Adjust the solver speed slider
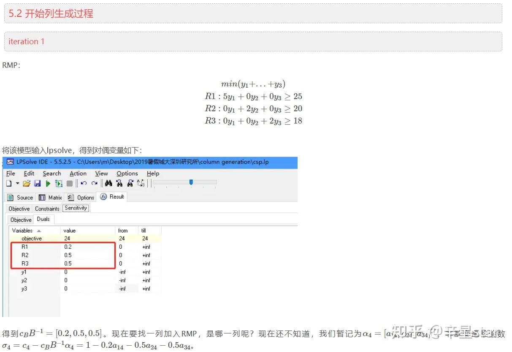The width and height of the screenshot is (512, 352). tap(191, 183)
